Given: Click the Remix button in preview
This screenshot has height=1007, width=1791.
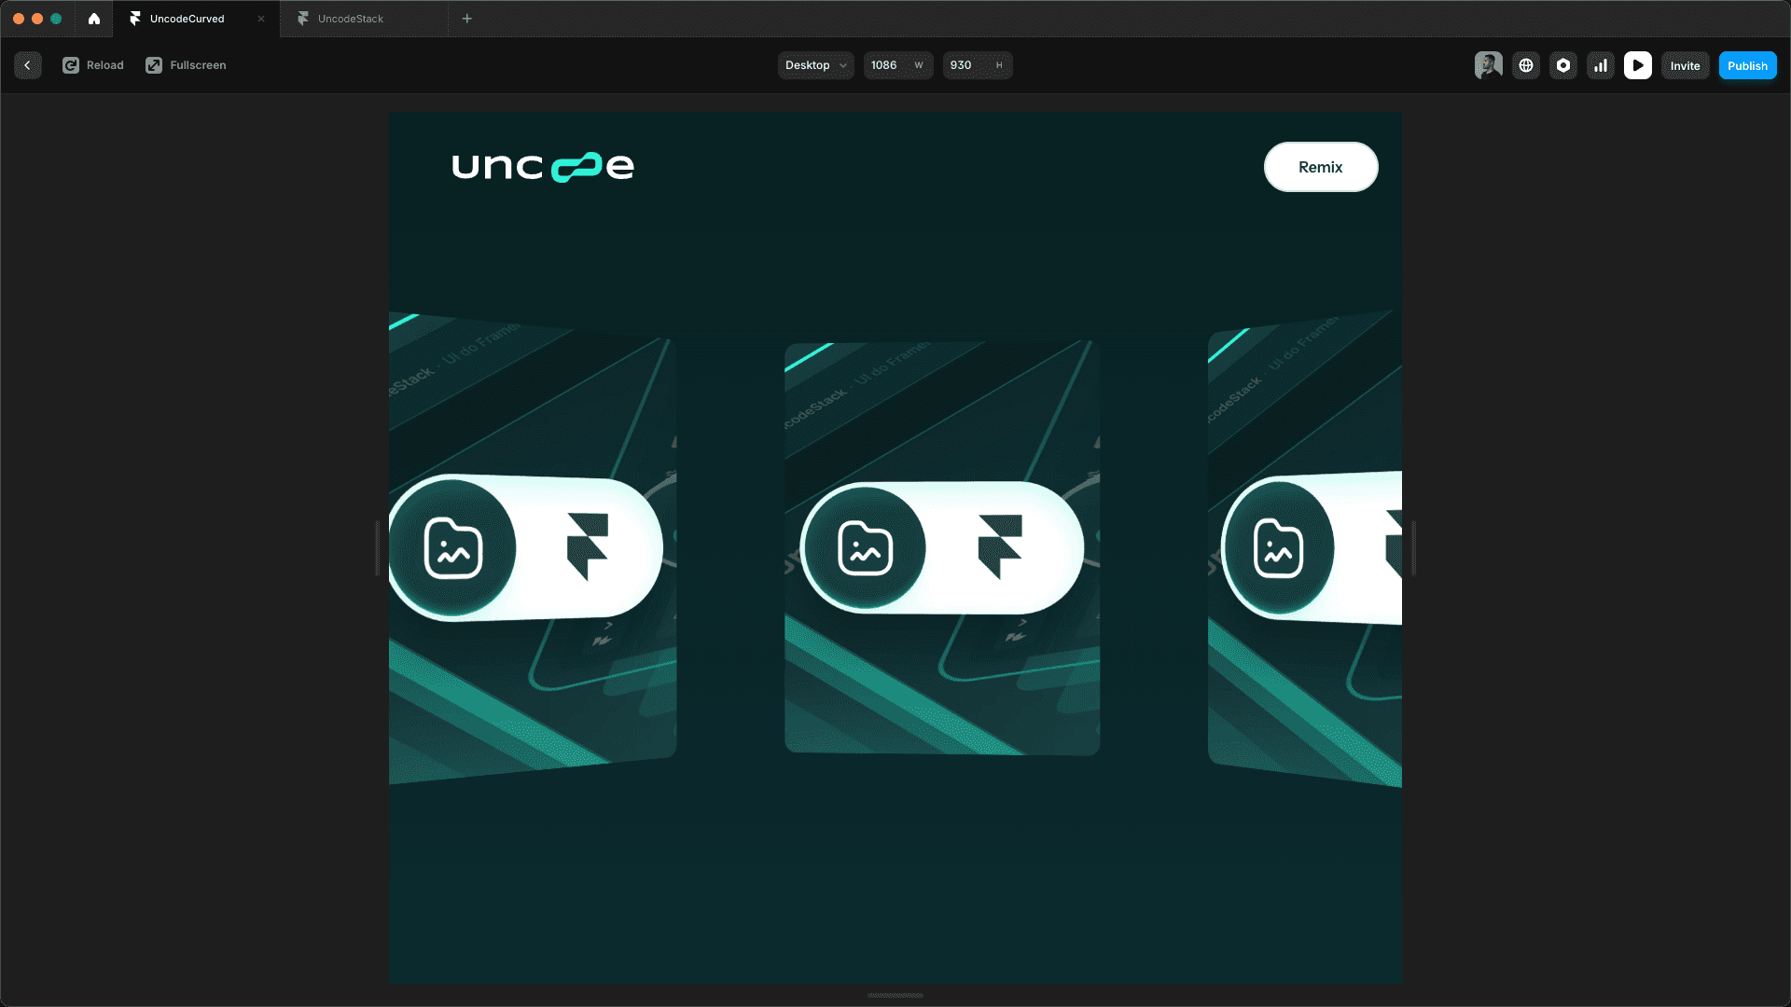Looking at the screenshot, I should tap(1321, 167).
